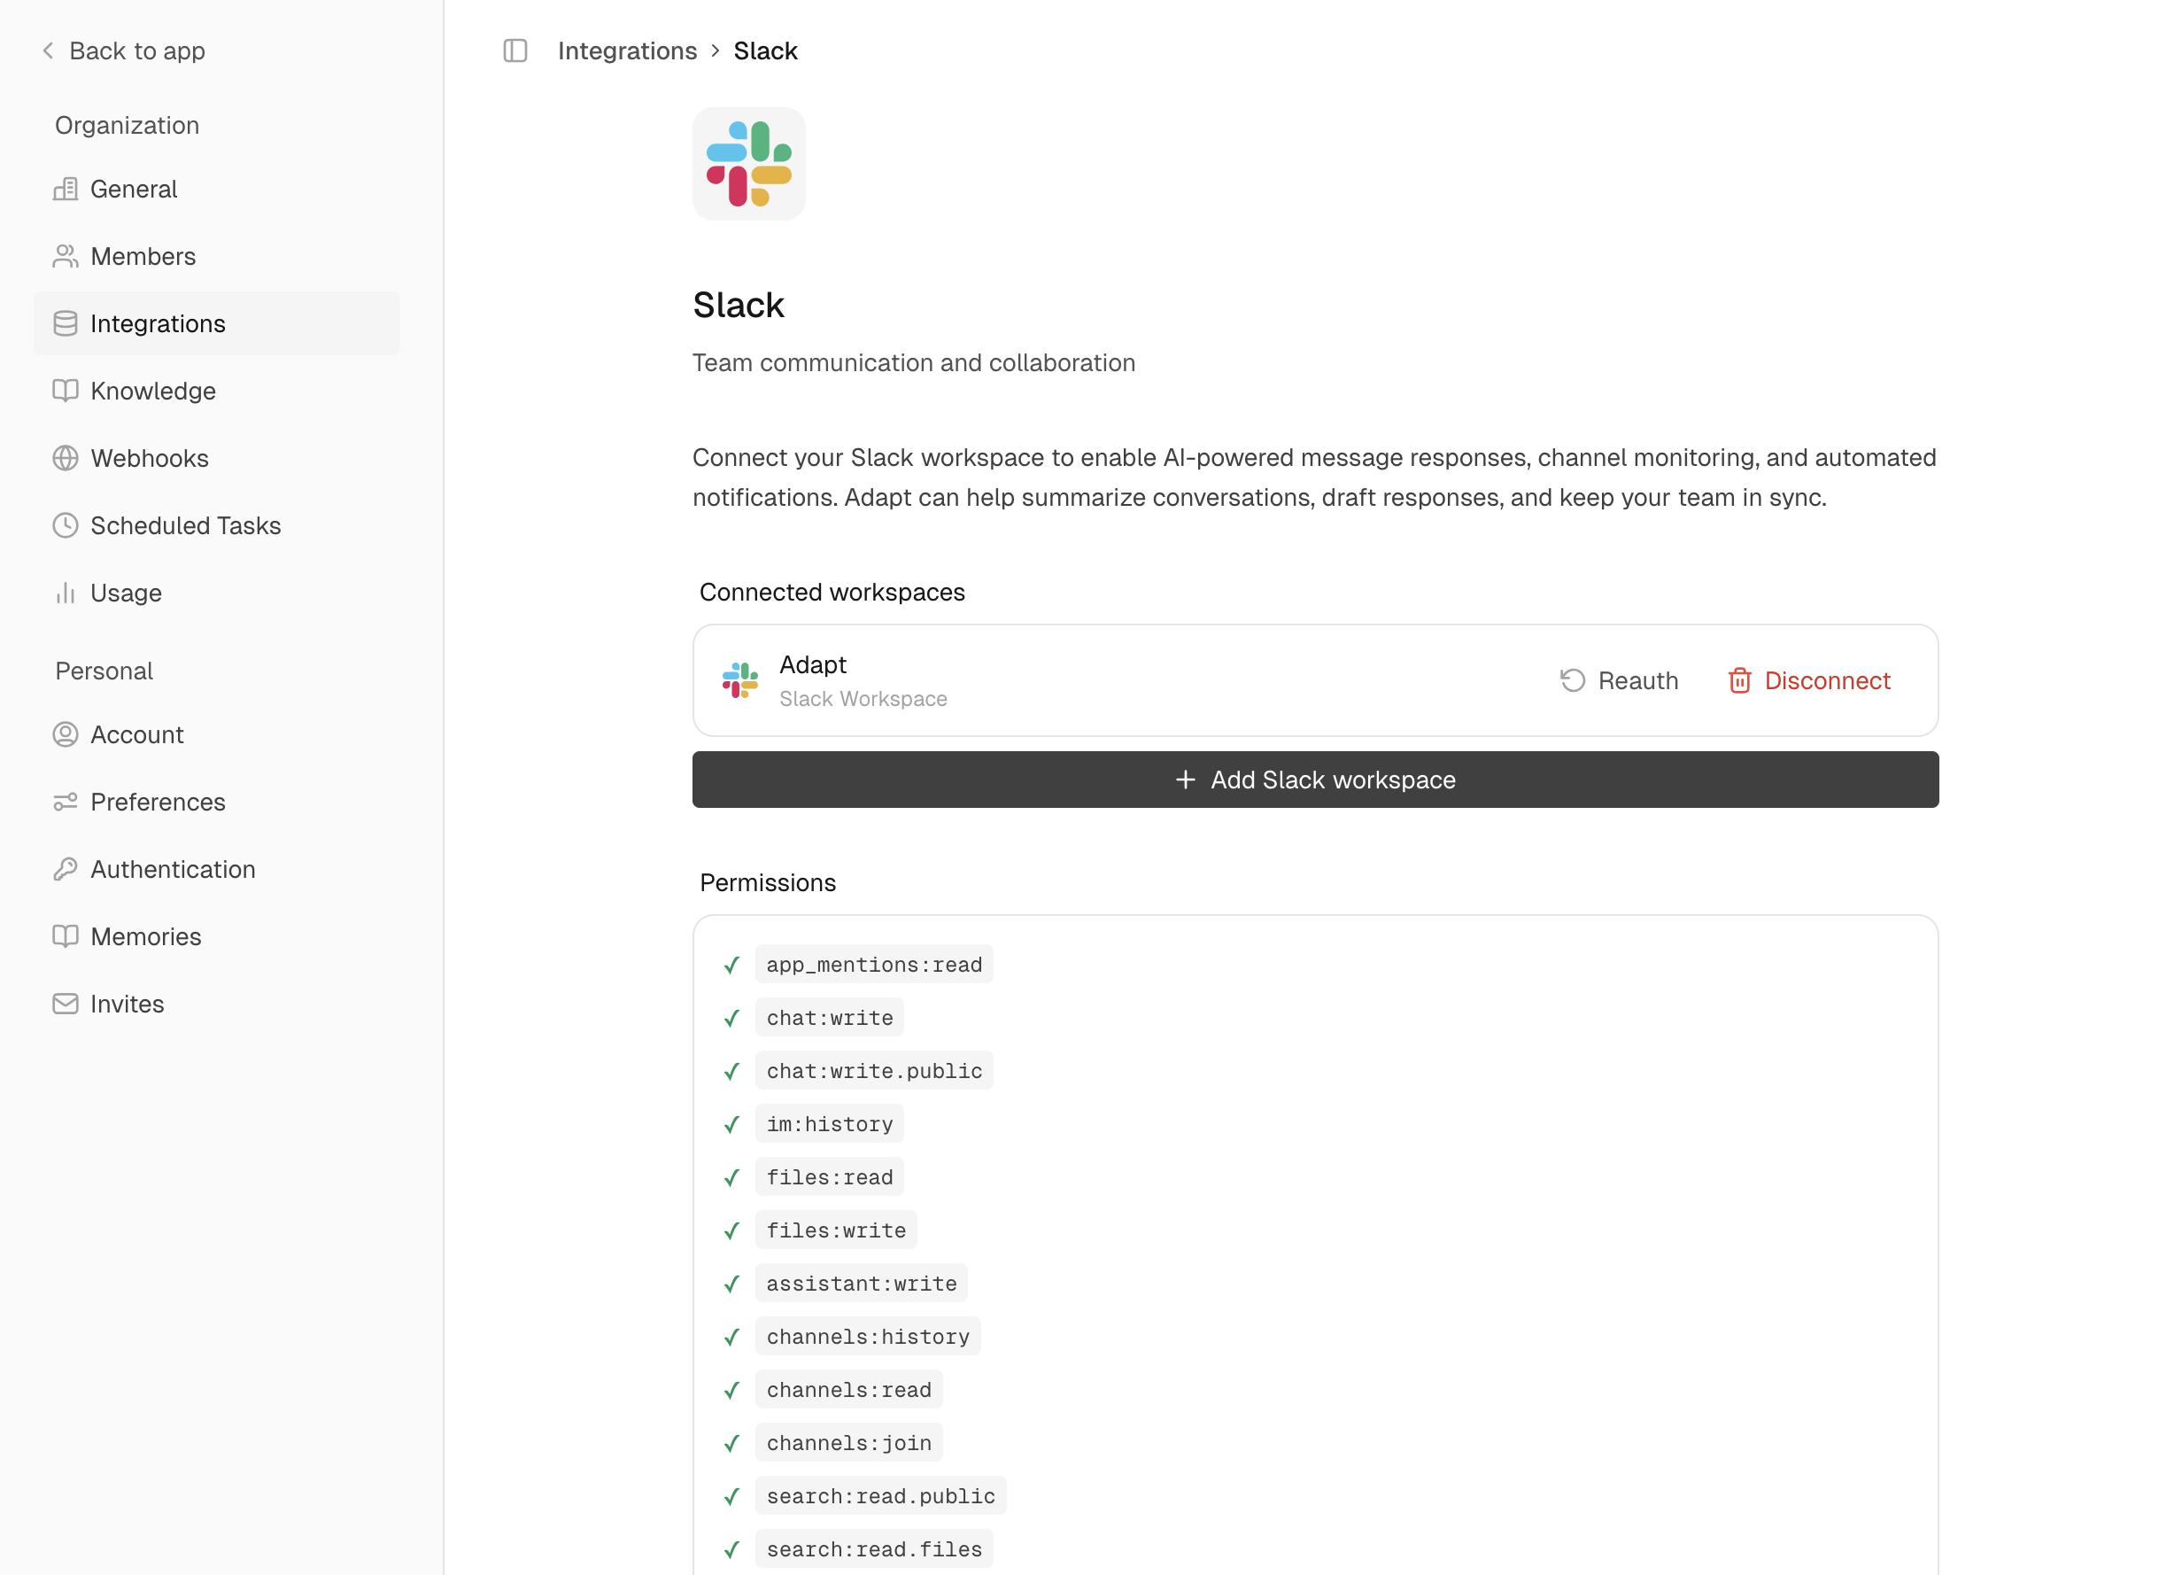Disconnect the Adapt workspace
The height and width of the screenshot is (1575, 2182).
1808,680
